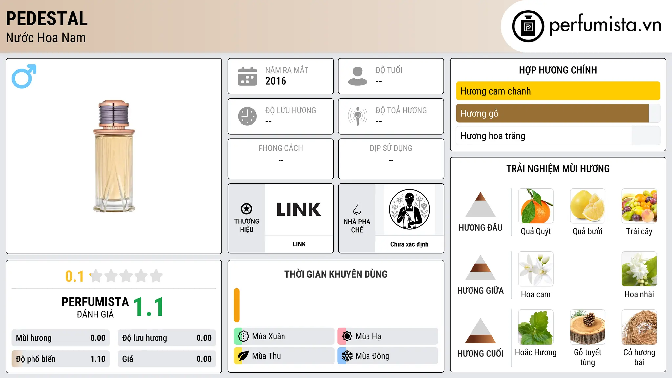
Task: Click the Giá score row
Action: [167, 359]
